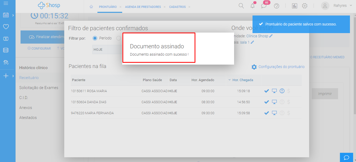Open the calendar icon in the left sidebar
The width and height of the screenshot is (356, 162).
6,15
